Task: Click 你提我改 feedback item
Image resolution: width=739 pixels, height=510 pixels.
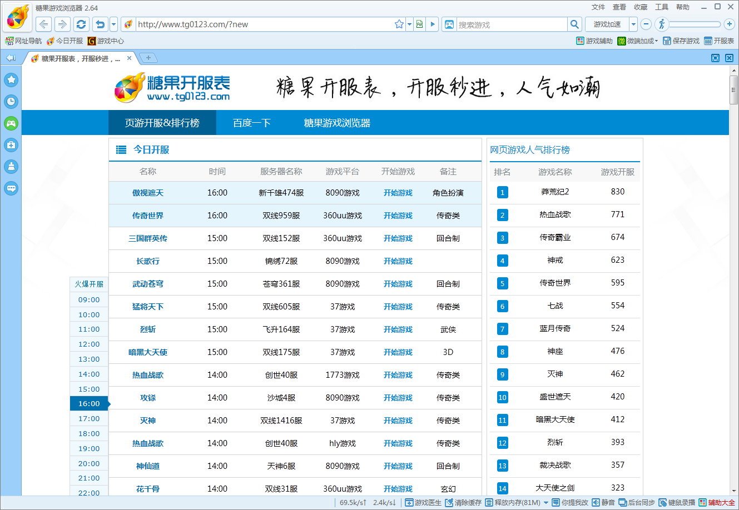Action: (570, 502)
